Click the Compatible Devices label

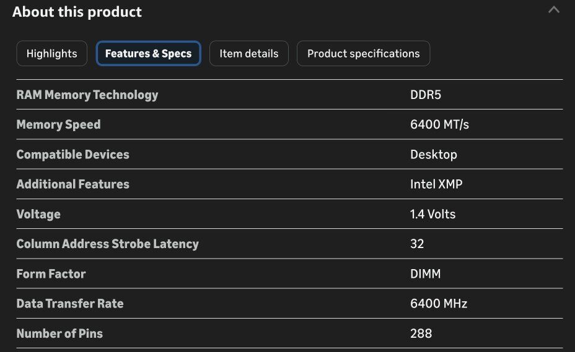(73, 154)
